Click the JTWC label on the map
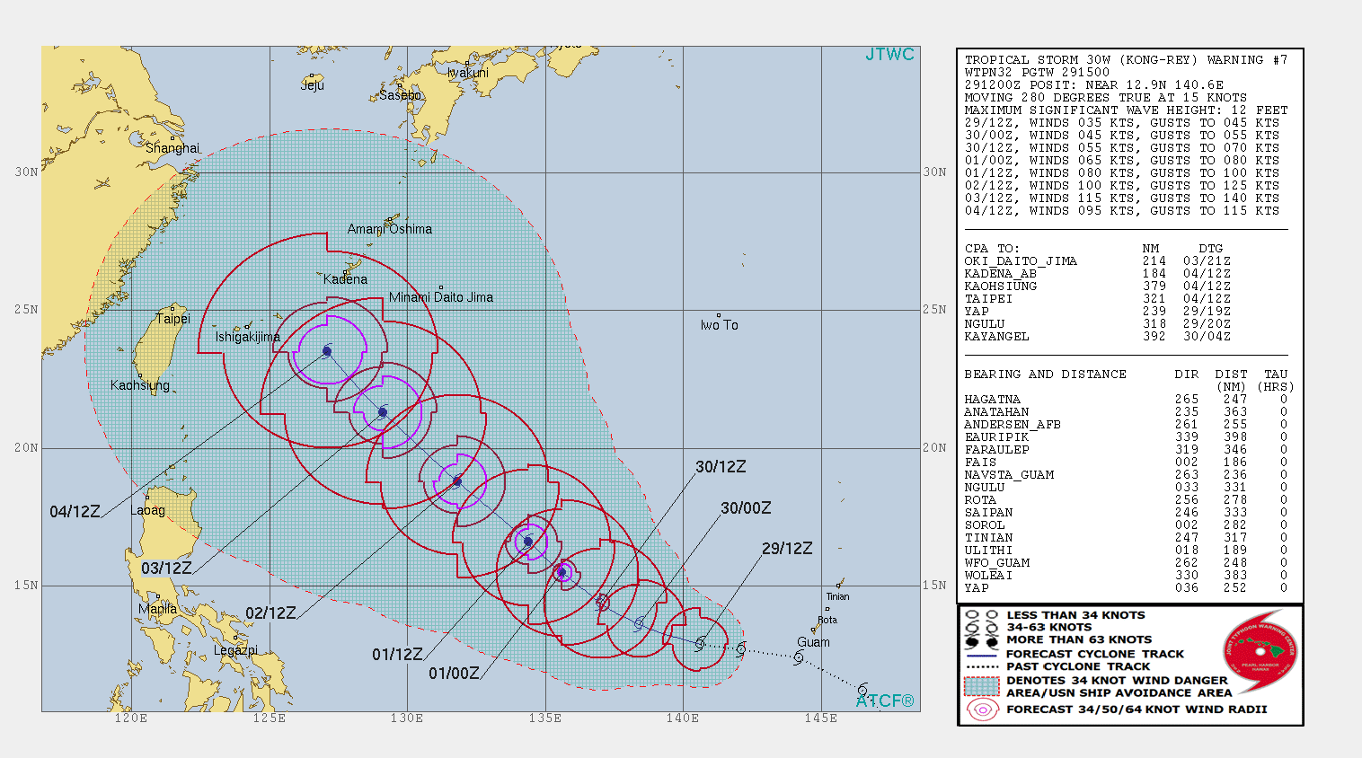The height and width of the screenshot is (758, 1362). point(889,55)
